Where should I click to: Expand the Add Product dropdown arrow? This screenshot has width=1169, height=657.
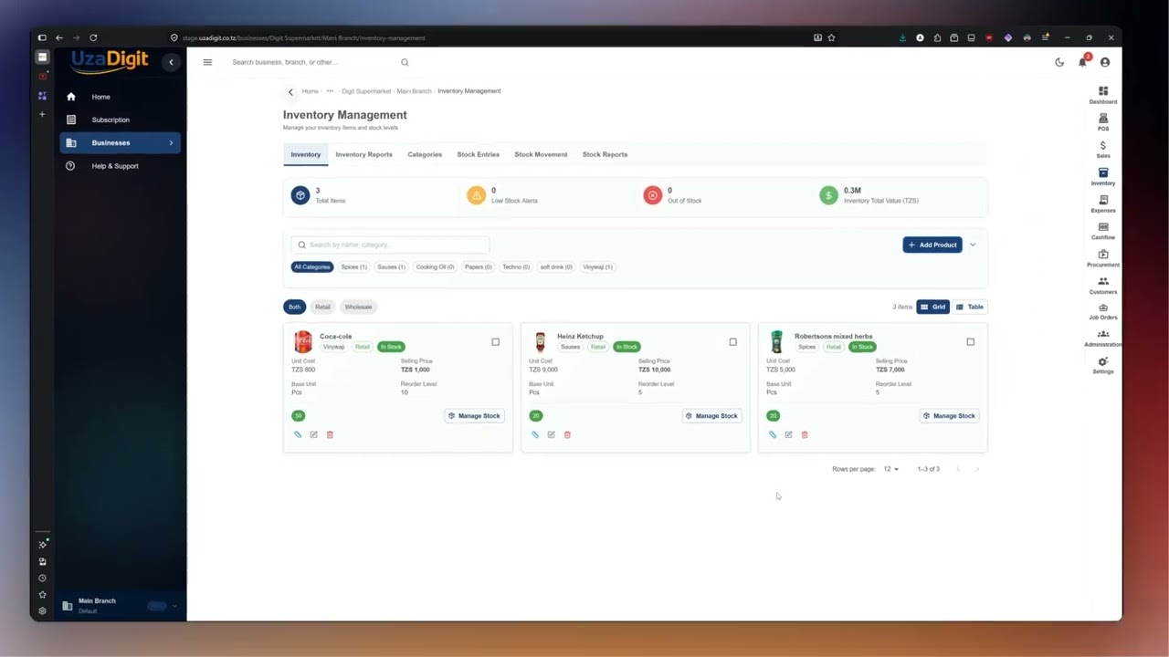pyautogui.click(x=973, y=245)
